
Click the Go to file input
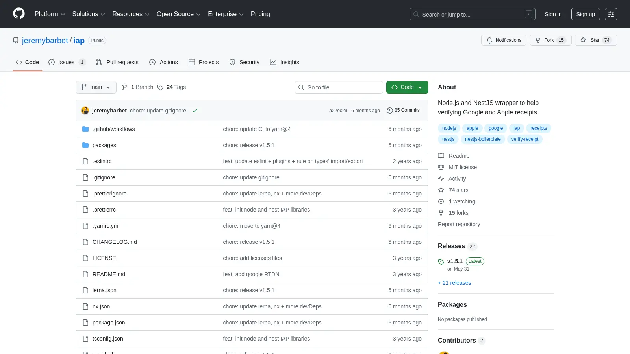point(339,87)
